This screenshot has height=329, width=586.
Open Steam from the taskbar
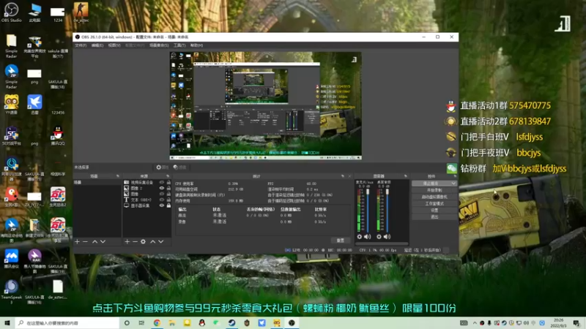coord(231,322)
